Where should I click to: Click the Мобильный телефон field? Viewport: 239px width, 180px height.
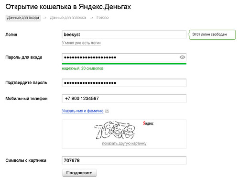[x=124, y=99]
